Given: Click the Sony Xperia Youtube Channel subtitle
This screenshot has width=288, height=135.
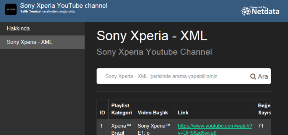Looking at the screenshot, I should pos(154,52).
